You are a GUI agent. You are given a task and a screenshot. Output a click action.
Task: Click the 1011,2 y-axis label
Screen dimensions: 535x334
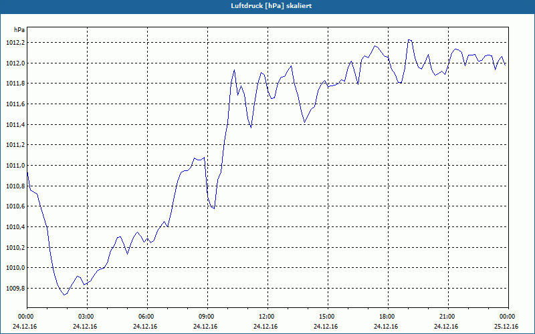pyautogui.click(x=15, y=145)
